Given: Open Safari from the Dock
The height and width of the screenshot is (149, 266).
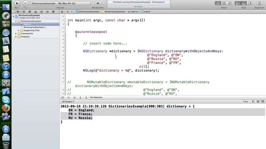Looking at the screenshot, I should coord(6,33).
